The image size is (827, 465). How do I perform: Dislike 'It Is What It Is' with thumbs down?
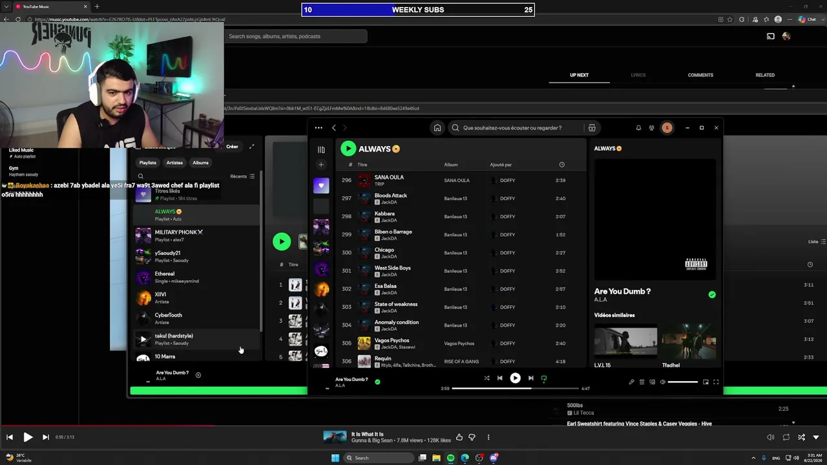pyautogui.click(x=472, y=437)
